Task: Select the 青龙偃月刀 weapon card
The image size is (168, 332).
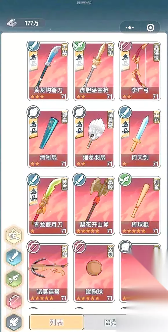Action: pos(48,206)
